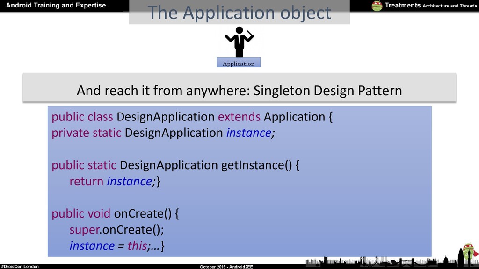The height and width of the screenshot is (269, 479).
Task: Click the 'public class DesignApplication extends Application {' line
Action: [192, 117]
